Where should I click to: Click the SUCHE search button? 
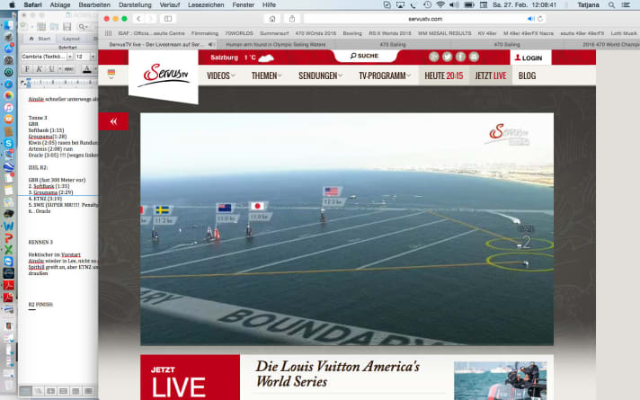364,56
